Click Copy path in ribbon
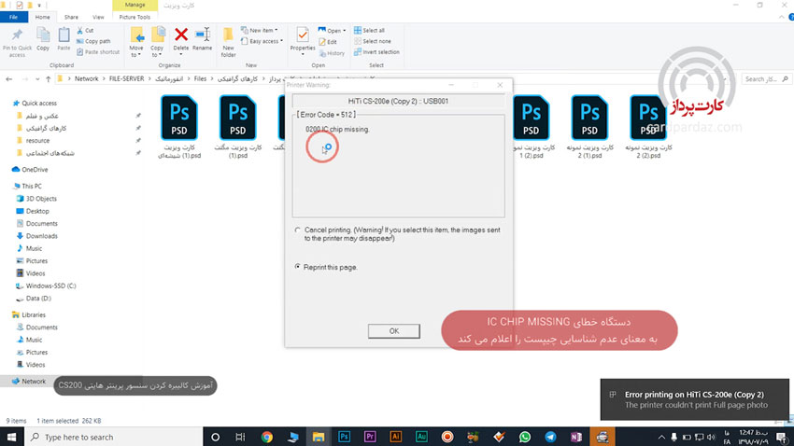 click(93, 41)
